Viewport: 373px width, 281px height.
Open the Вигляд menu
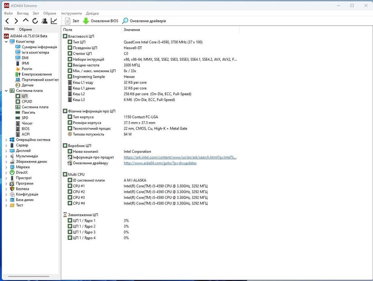coord(22,13)
